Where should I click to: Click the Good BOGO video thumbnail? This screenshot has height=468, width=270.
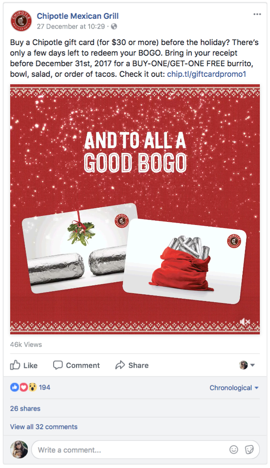tap(135, 209)
